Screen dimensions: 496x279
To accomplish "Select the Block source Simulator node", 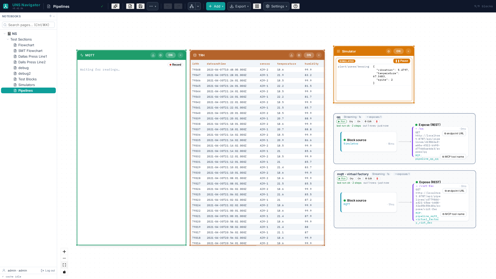I will point(369,142).
